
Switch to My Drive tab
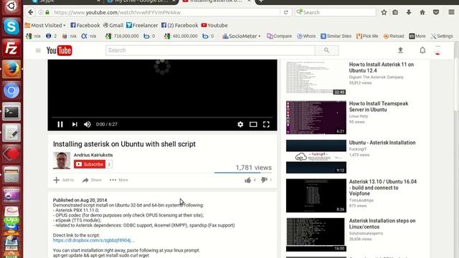point(142,1)
